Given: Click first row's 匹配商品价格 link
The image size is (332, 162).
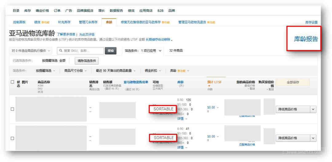Looking at the screenshot, I should [247, 116].
